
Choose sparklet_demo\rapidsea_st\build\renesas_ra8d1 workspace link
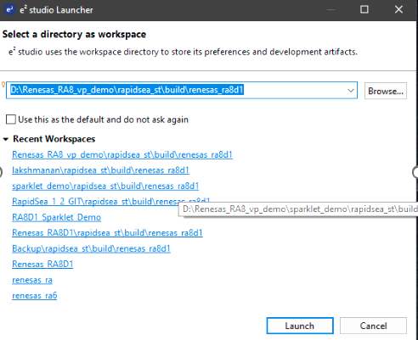pyautogui.click(x=105, y=186)
